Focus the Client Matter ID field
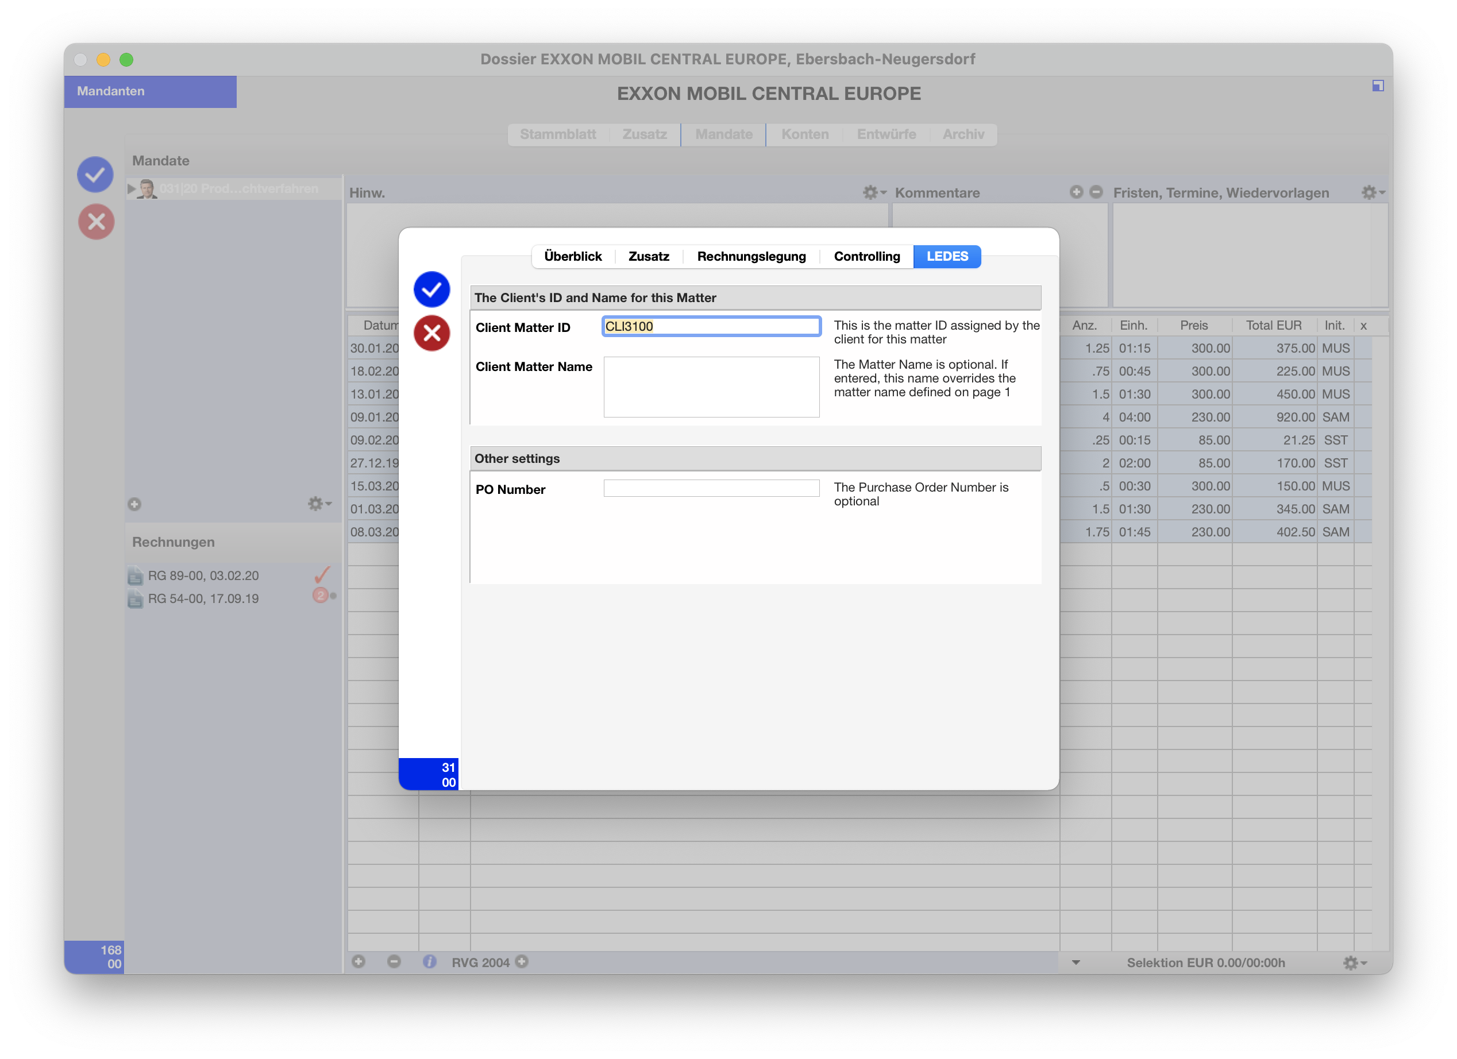This screenshot has height=1059, width=1457. pos(711,326)
